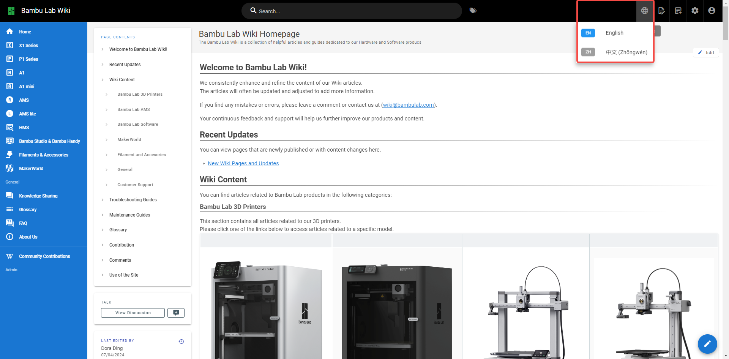Open the page actions icon
The height and width of the screenshot is (359, 729).
661,11
